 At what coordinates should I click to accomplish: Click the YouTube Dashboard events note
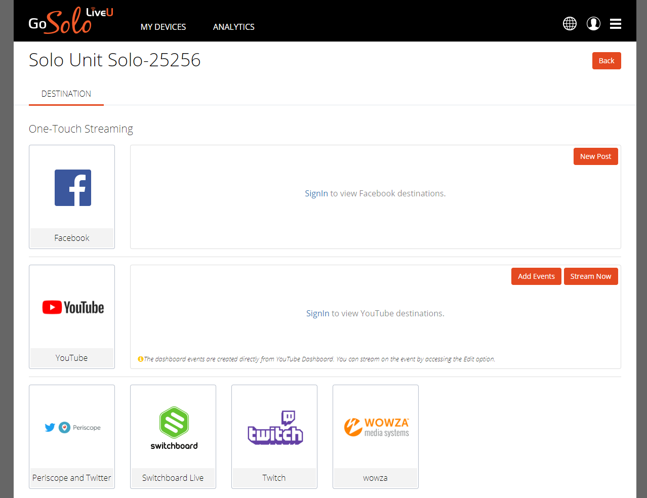point(319,359)
